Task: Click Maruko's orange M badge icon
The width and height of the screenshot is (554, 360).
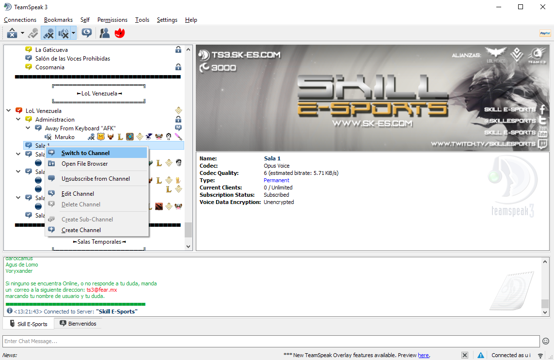Action: [x=101, y=137]
